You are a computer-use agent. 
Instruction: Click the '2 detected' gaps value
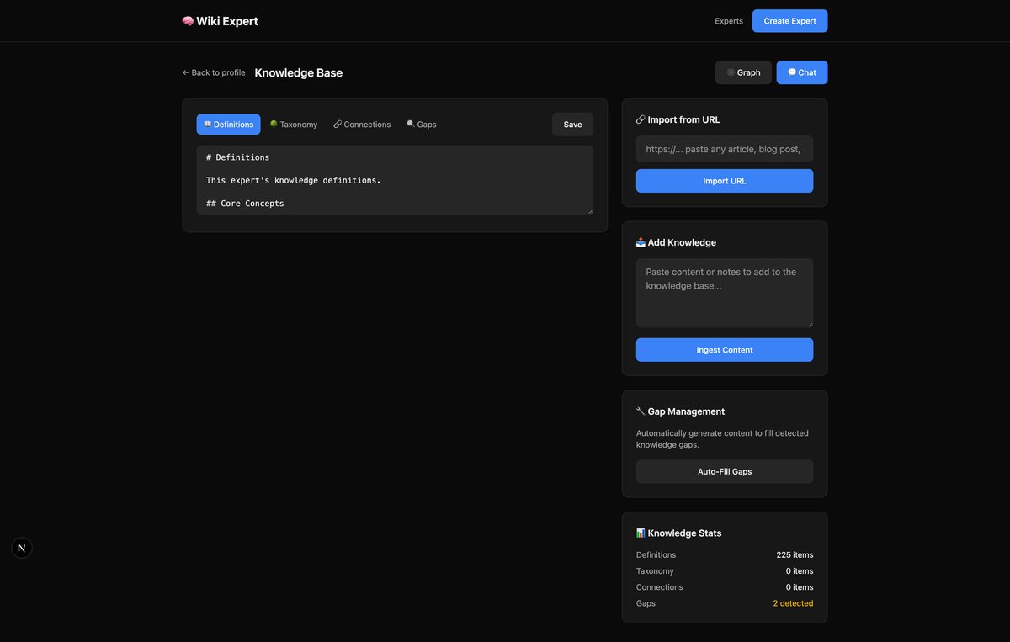[x=793, y=603]
